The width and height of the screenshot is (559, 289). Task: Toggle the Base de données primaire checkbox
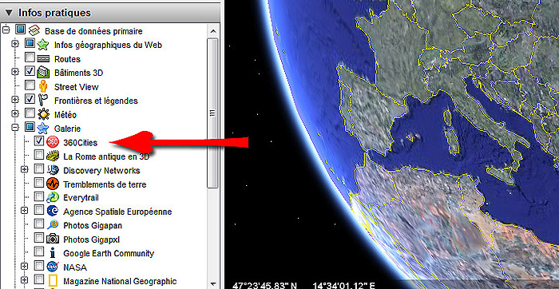point(21,30)
